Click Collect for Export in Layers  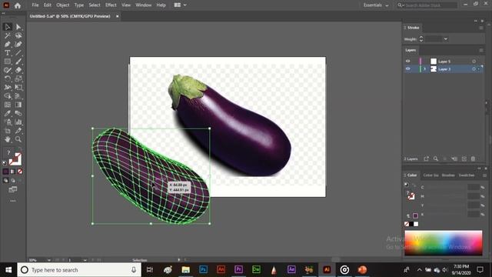[x=426, y=159]
